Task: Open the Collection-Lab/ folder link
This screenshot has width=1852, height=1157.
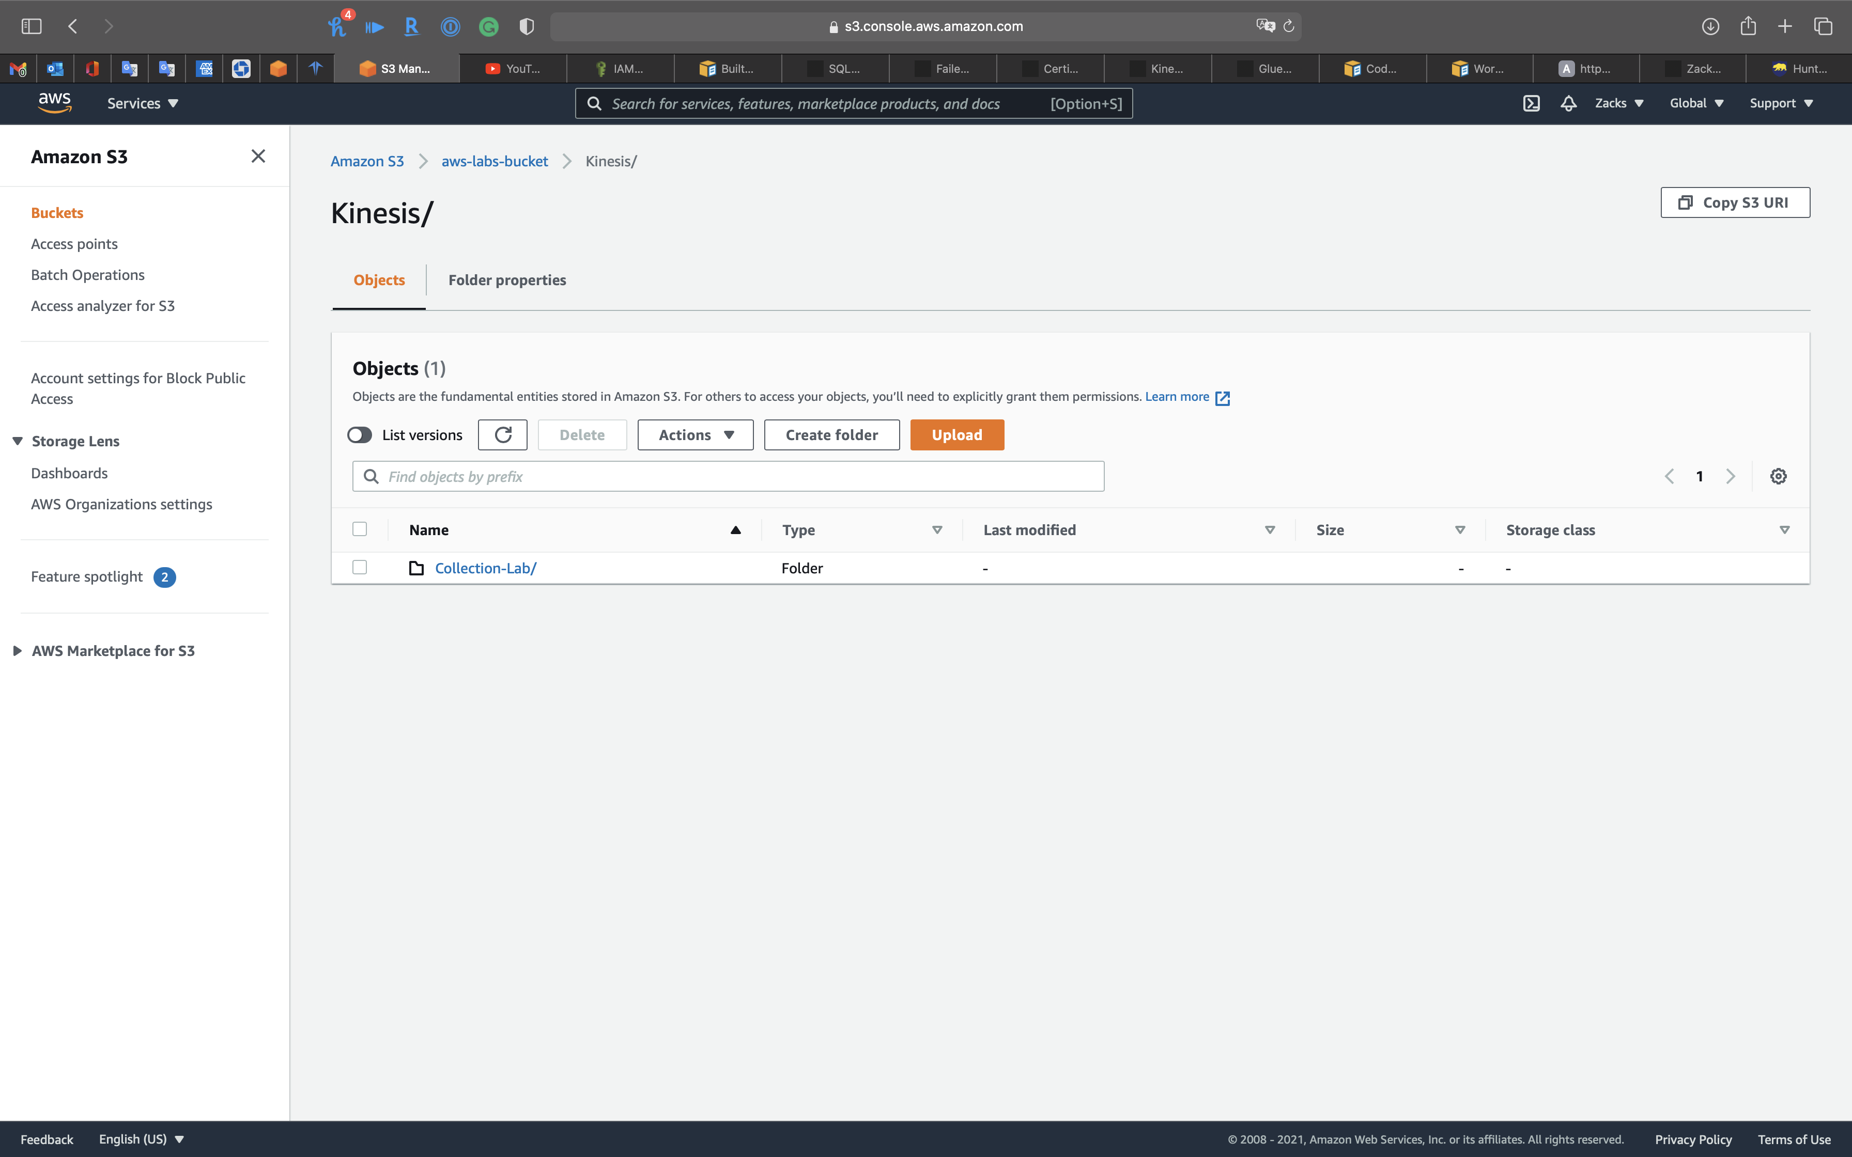Action: click(485, 568)
